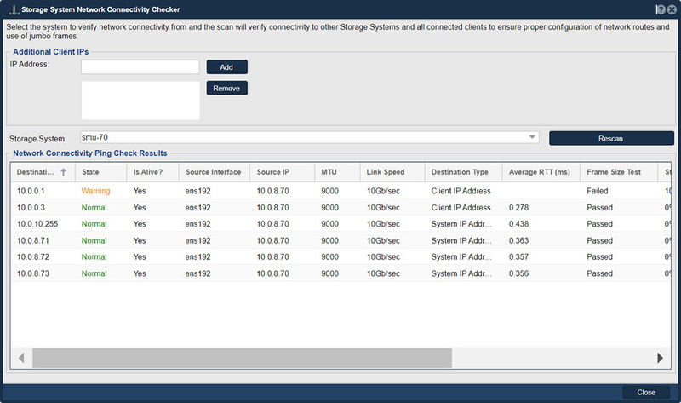Click Passed cell in 10.0.8.72 row
This screenshot has width=681, height=403.
point(599,257)
